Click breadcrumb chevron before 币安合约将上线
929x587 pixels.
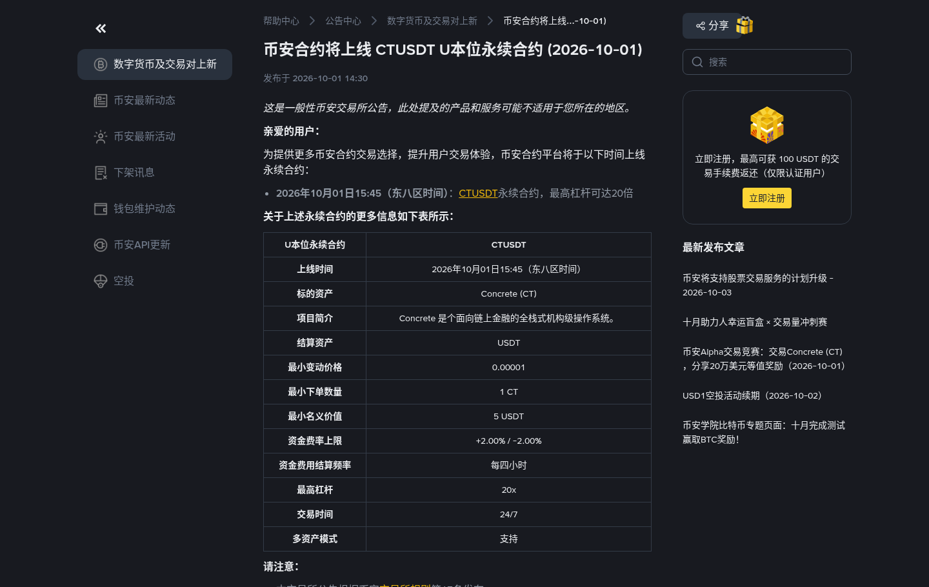pos(490,21)
